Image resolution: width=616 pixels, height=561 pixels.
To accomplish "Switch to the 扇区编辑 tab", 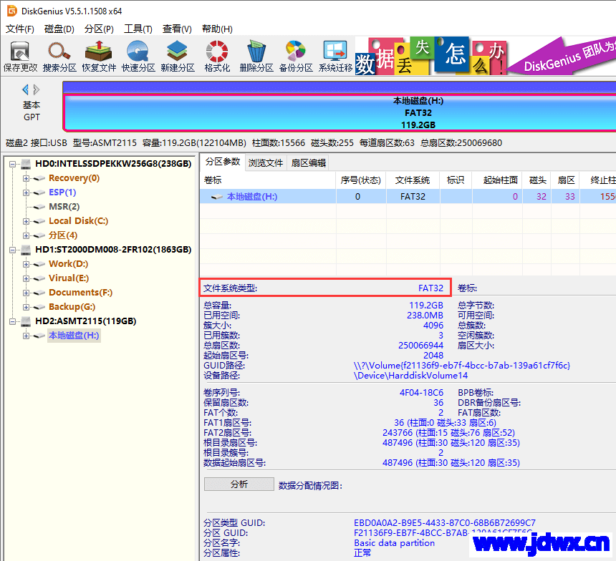I will click(x=309, y=163).
